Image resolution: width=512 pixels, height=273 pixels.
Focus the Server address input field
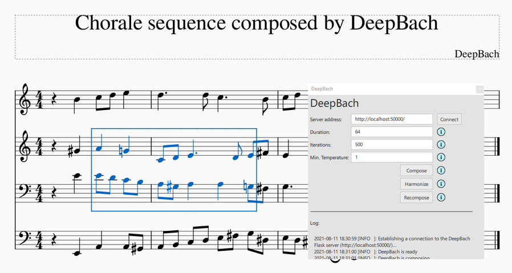(392, 119)
